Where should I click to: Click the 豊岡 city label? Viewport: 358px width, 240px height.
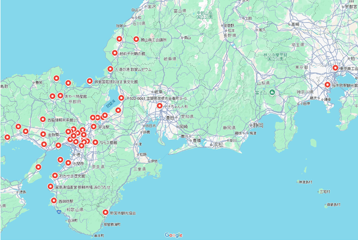click(39, 82)
